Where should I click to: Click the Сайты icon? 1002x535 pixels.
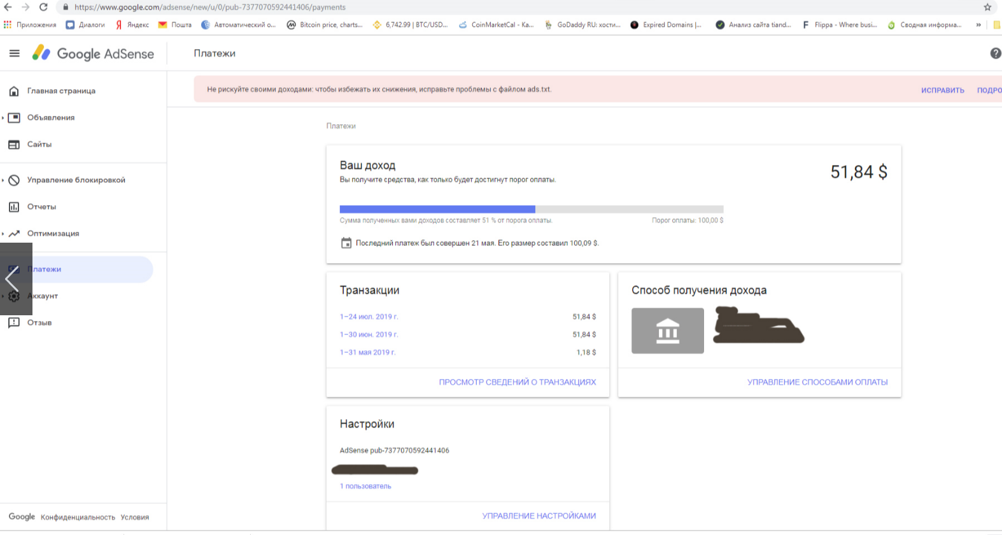tap(14, 145)
